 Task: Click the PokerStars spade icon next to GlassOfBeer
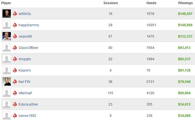pos(15,48)
